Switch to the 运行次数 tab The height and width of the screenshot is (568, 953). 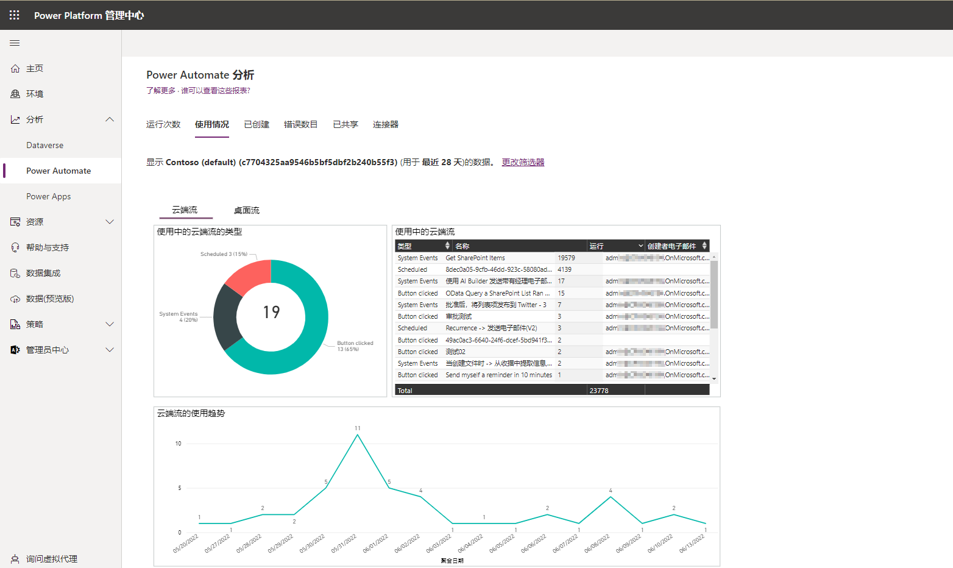pyautogui.click(x=163, y=124)
